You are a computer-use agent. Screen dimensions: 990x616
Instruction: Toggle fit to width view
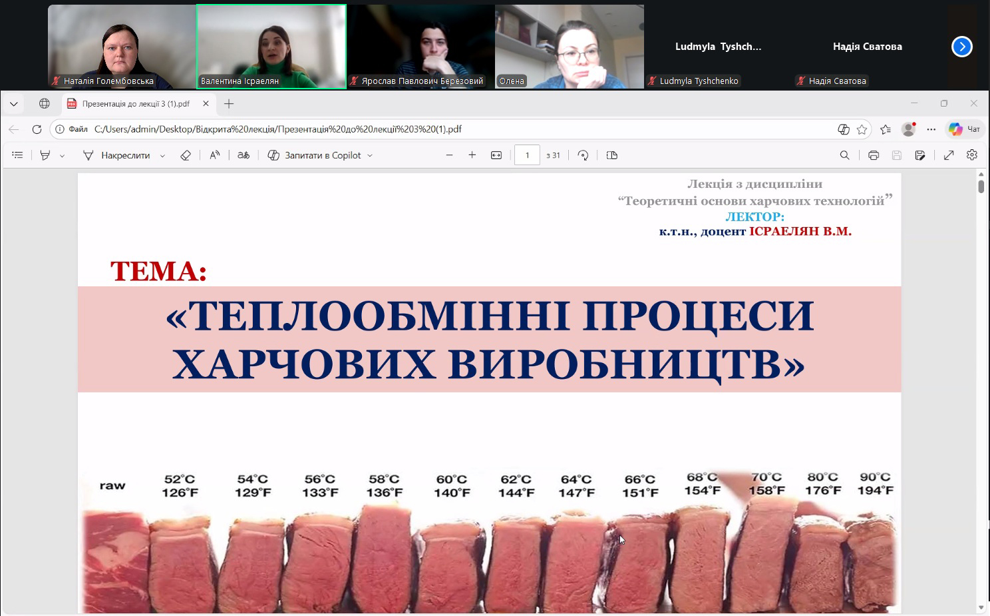click(496, 155)
